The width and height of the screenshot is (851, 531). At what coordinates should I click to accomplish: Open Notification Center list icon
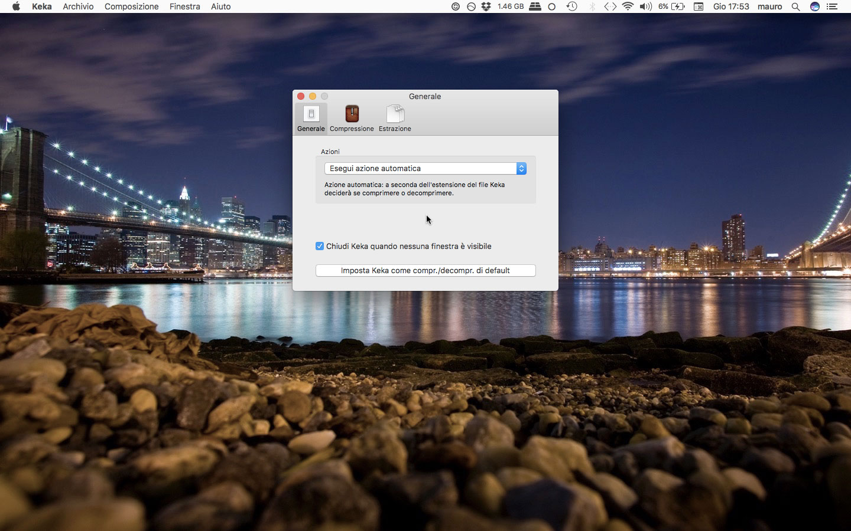tap(832, 6)
